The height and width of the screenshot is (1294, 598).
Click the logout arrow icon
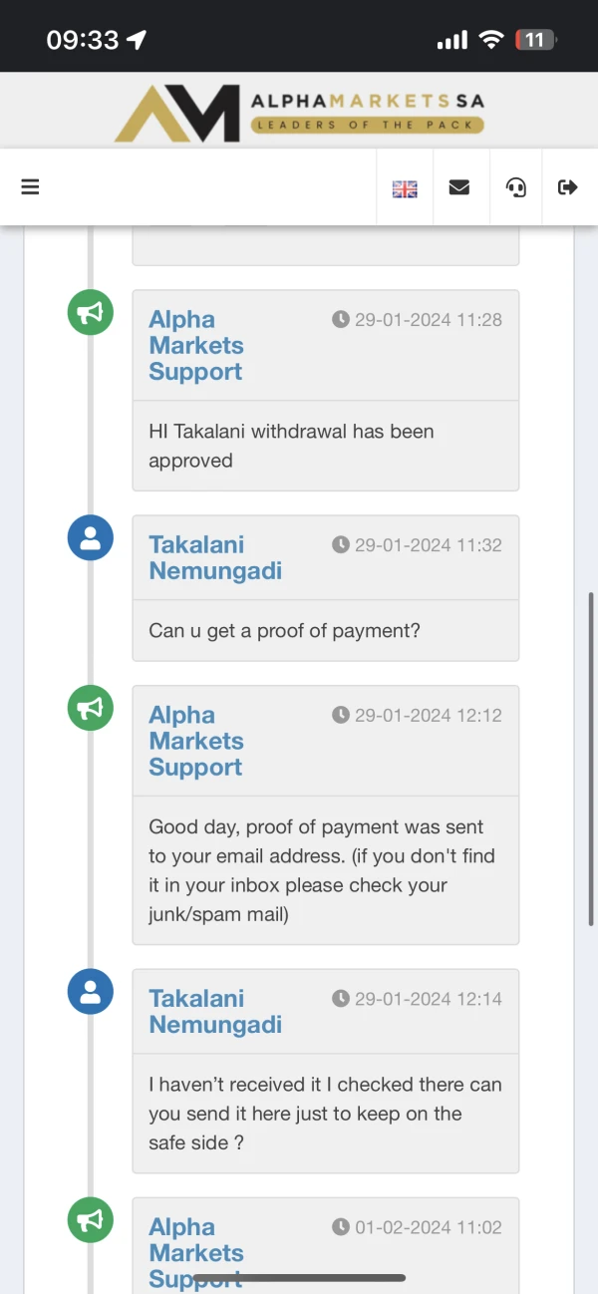click(x=568, y=186)
